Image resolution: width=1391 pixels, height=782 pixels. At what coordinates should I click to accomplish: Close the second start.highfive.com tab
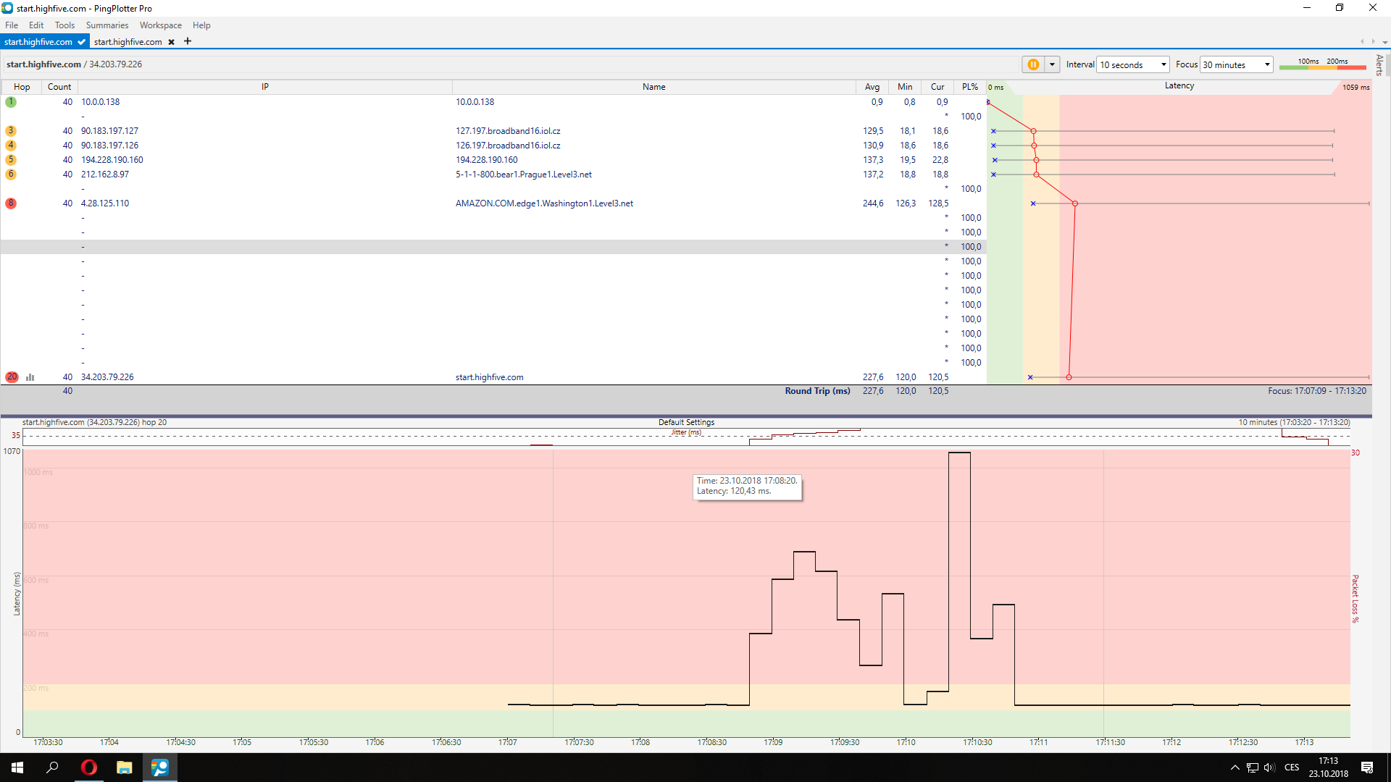(x=172, y=42)
